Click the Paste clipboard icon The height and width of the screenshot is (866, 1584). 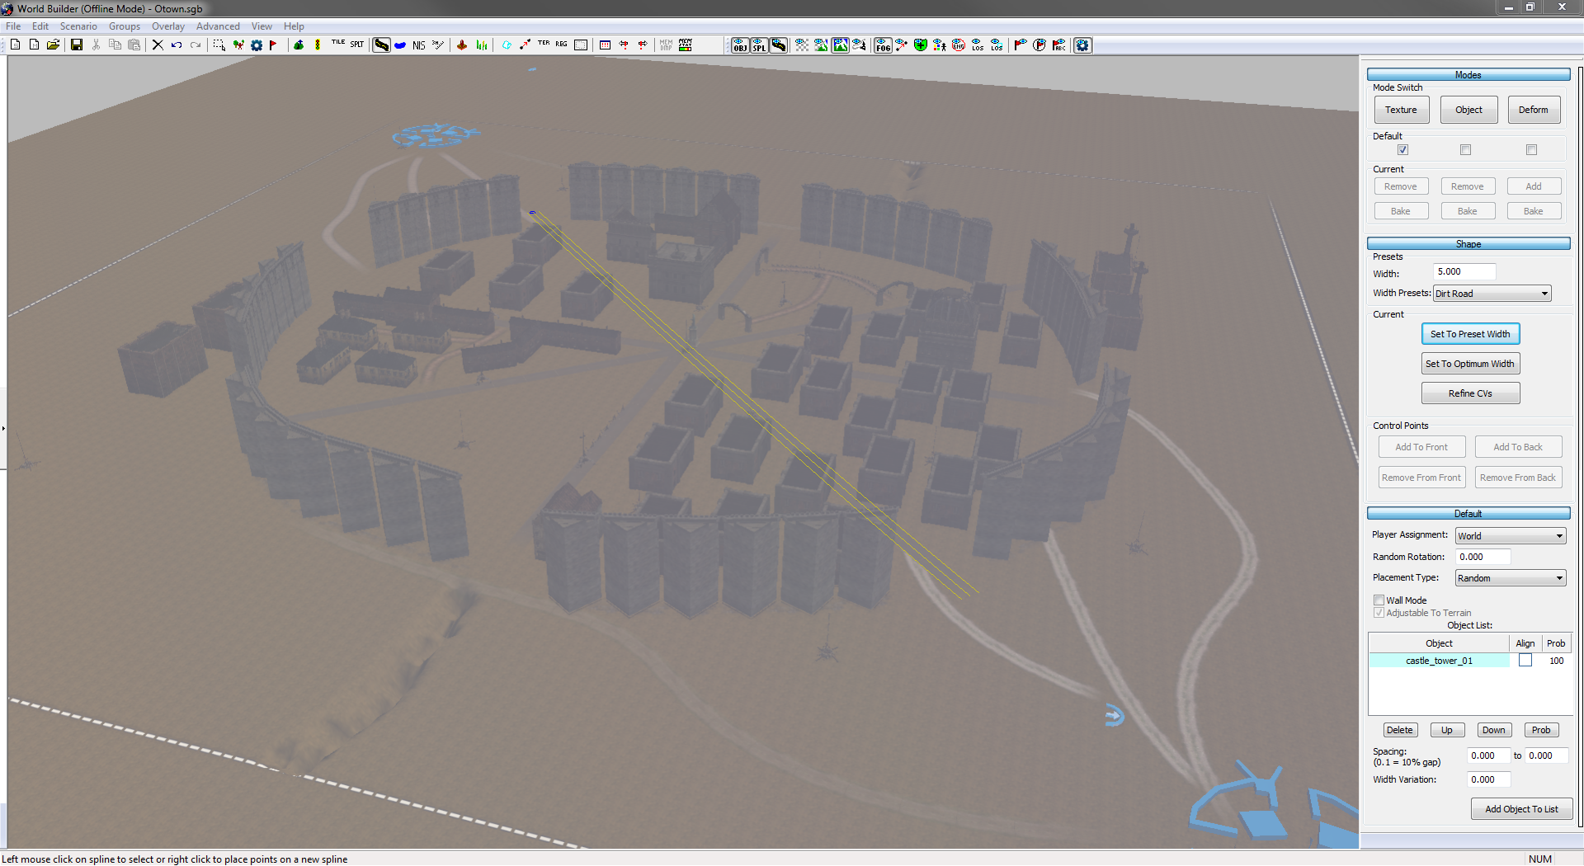[x=134, y=45]
